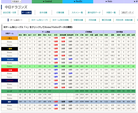The width and height of the screenshot is (138, 113).
Task: Open the スタメン一覧 lineup list
Action: (x=77, y=13)
